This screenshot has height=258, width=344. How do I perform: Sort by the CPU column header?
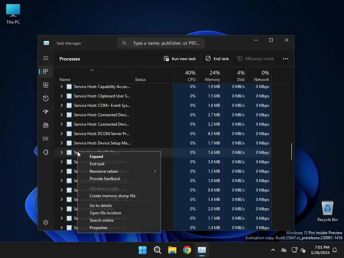tap(185, 75)
